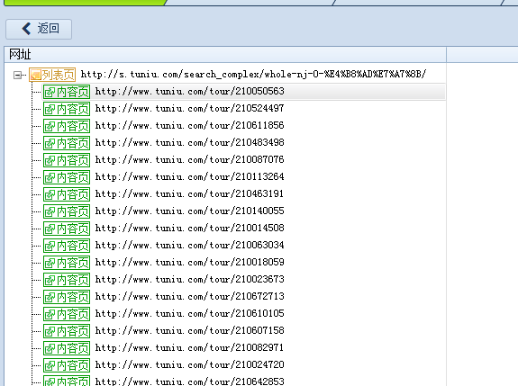This screenshot has width=518, height=386.
Task: Click 内容页 icon for tour/210611856
Action: click(67, 126)
